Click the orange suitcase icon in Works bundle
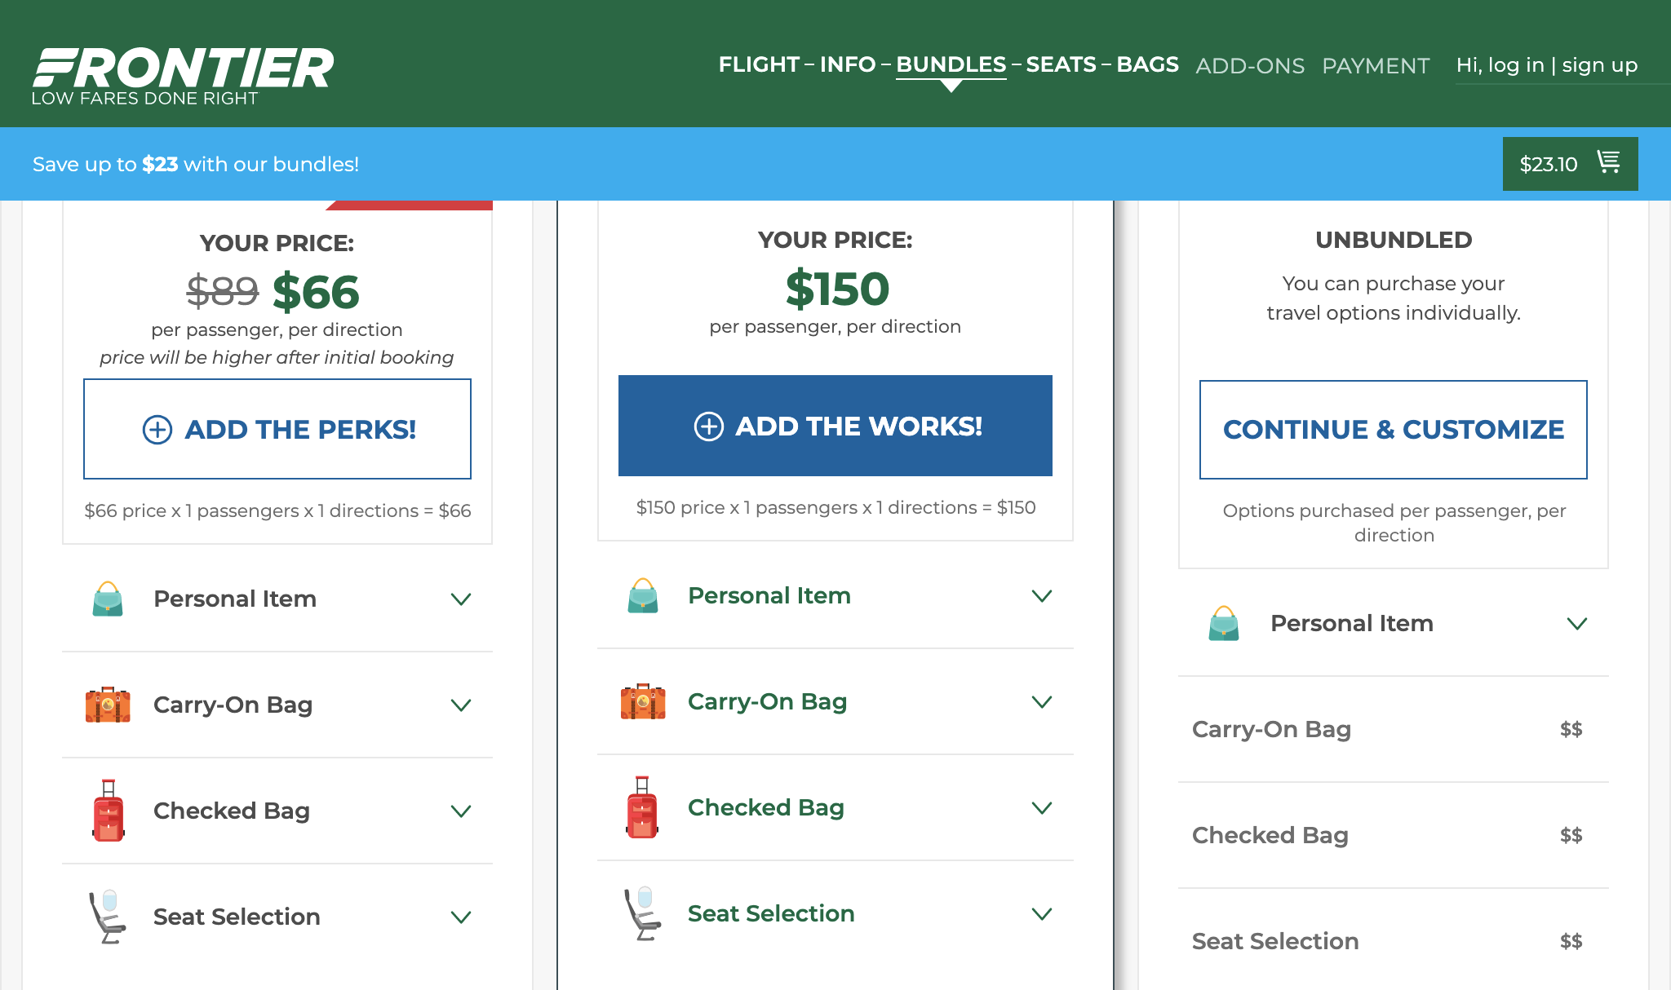The height and width of the screenshot is (990, 1671). (x=643, y=701)
